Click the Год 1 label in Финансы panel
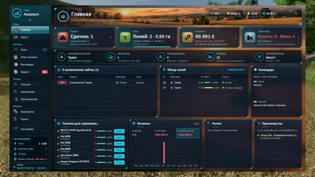The height and width of the screenshot is (177, 315). click(x=196, y=123)
